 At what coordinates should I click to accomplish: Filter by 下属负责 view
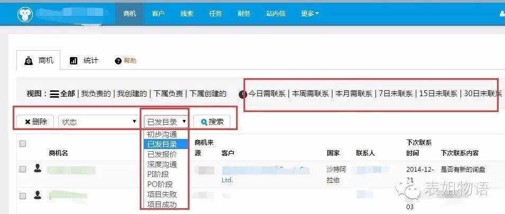168,94
